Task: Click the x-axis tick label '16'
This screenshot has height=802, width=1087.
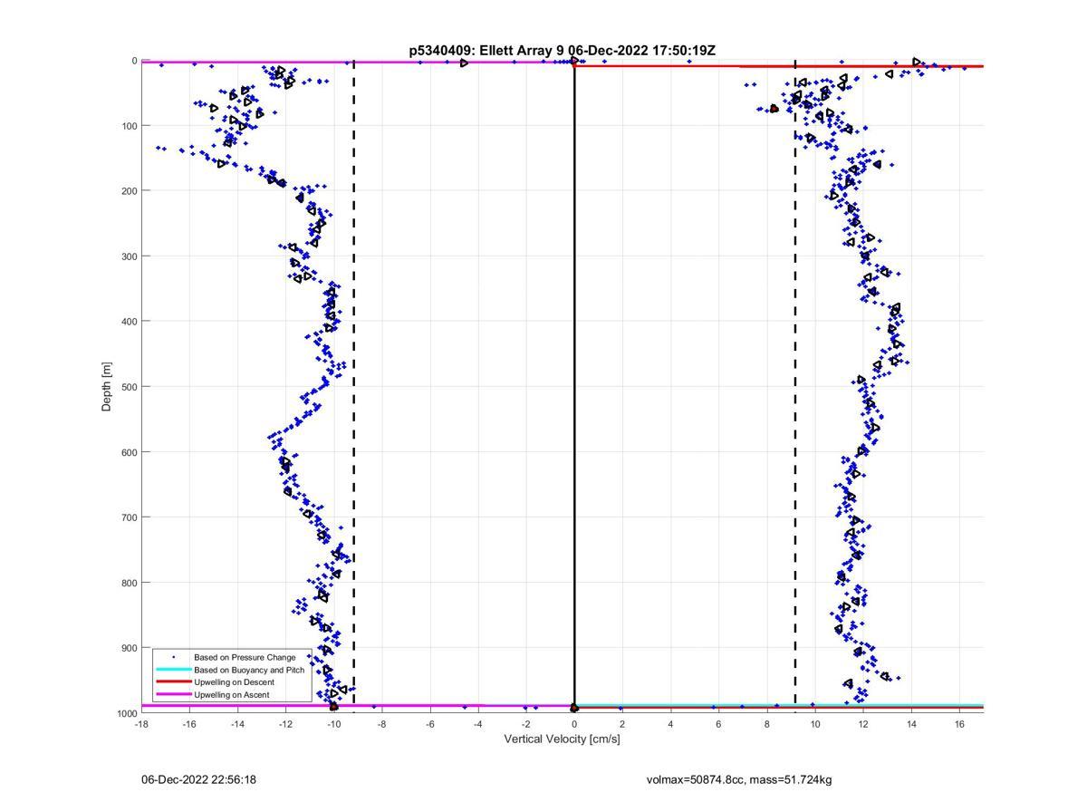Action: 960,724
